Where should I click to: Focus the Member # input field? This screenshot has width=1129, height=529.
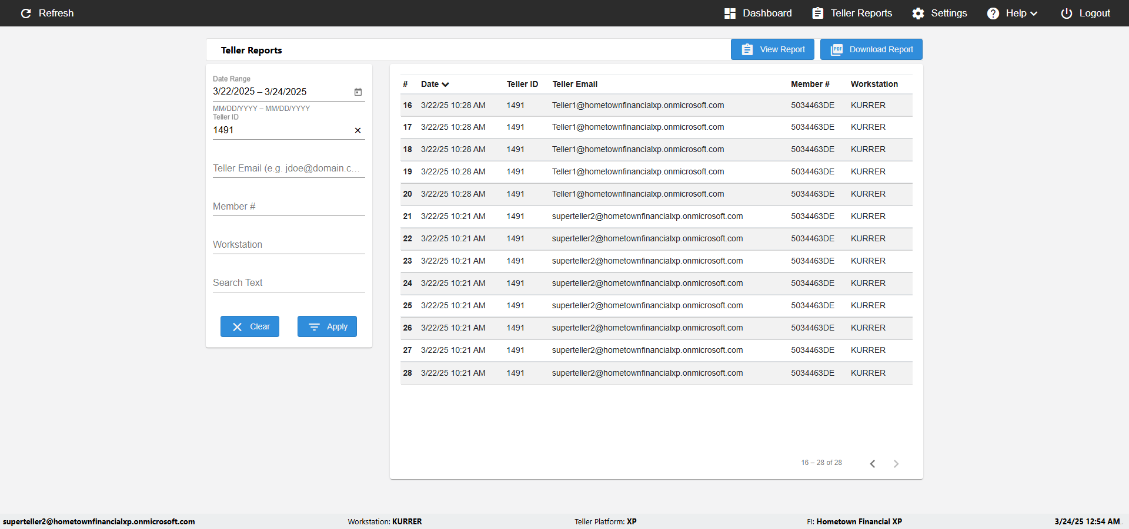pyautogui.click(x=289, y=207)
